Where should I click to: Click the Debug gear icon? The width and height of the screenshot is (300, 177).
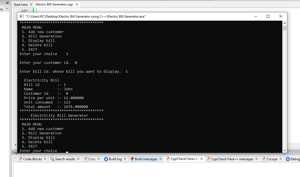(x=288, y=159)
